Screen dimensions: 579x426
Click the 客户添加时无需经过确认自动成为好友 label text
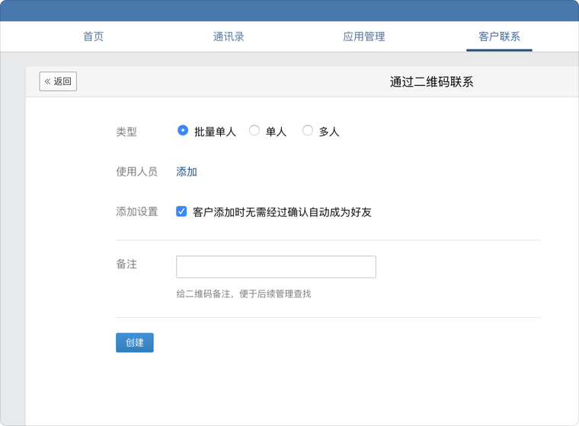pyautogui.click(x=282, y=212)
